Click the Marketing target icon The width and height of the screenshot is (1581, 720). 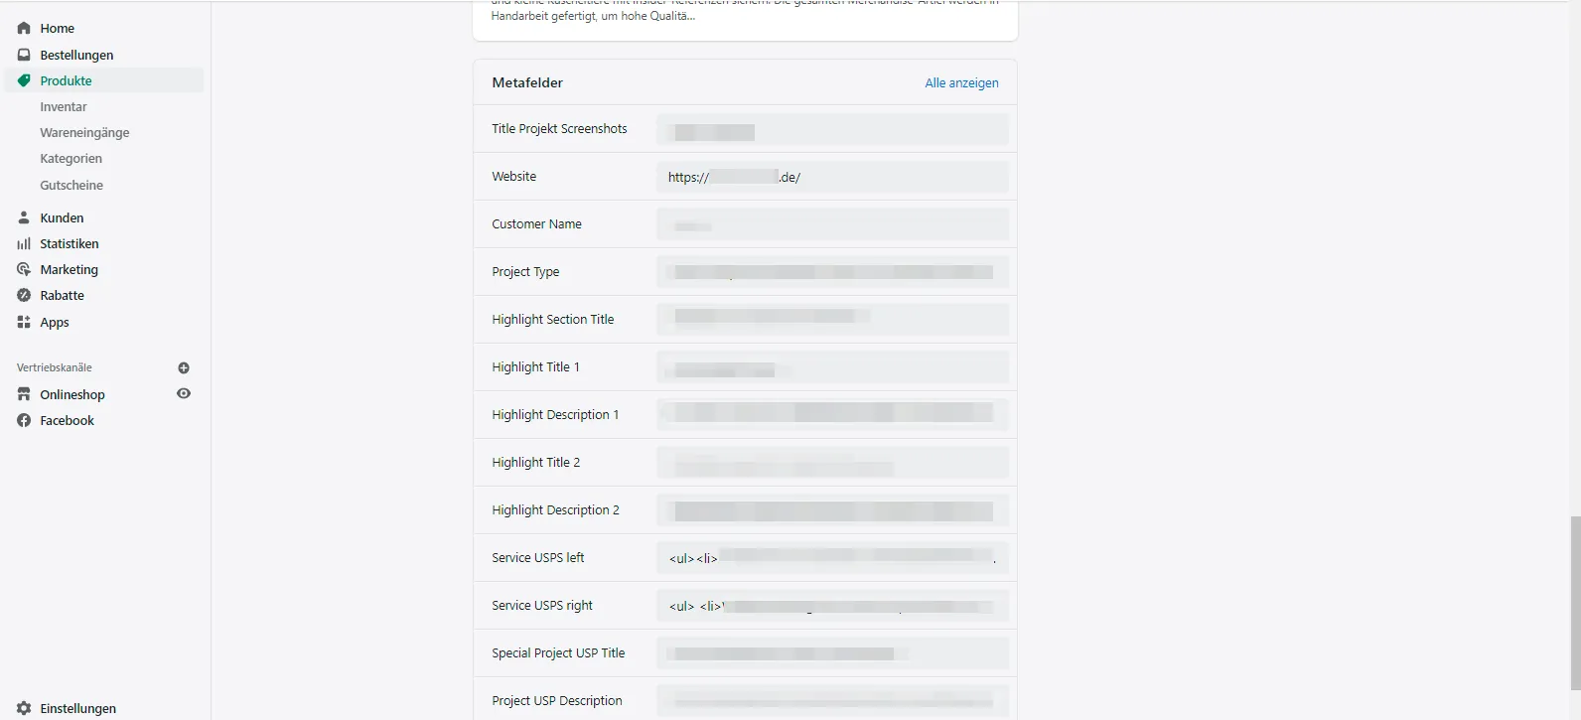coord(24,269)
